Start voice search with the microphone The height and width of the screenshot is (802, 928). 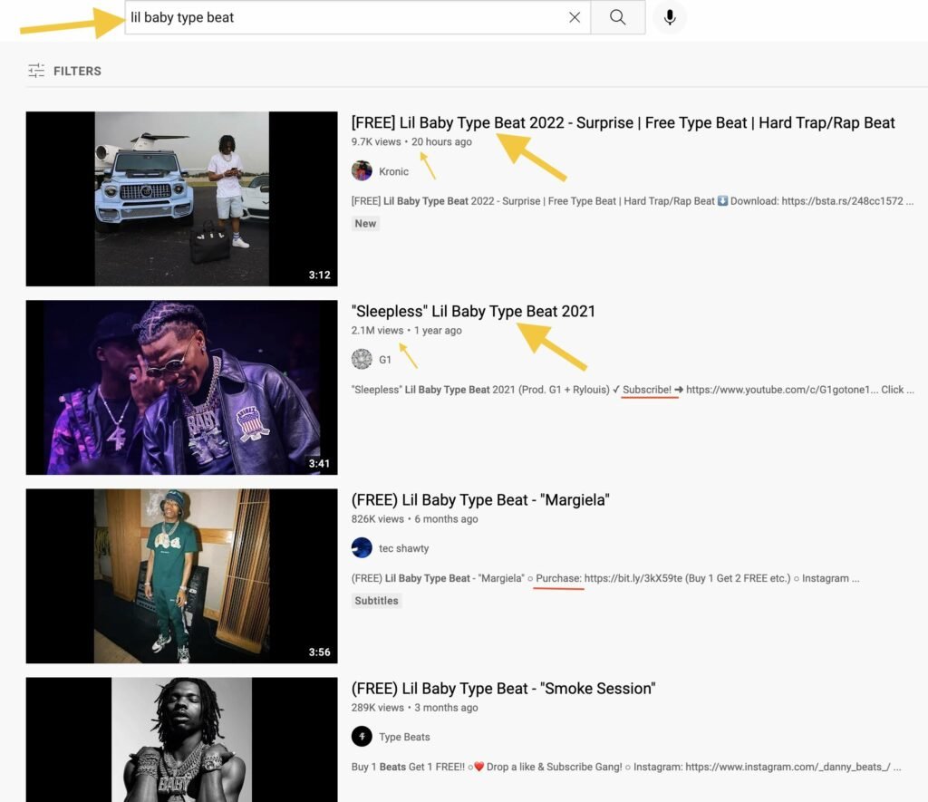click(670, 18)
